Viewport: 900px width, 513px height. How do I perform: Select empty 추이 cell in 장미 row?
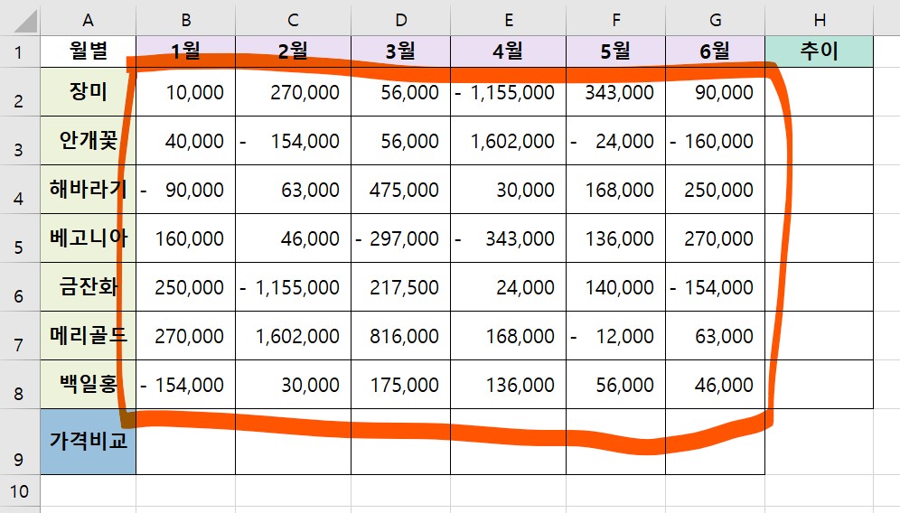point(820,92)
